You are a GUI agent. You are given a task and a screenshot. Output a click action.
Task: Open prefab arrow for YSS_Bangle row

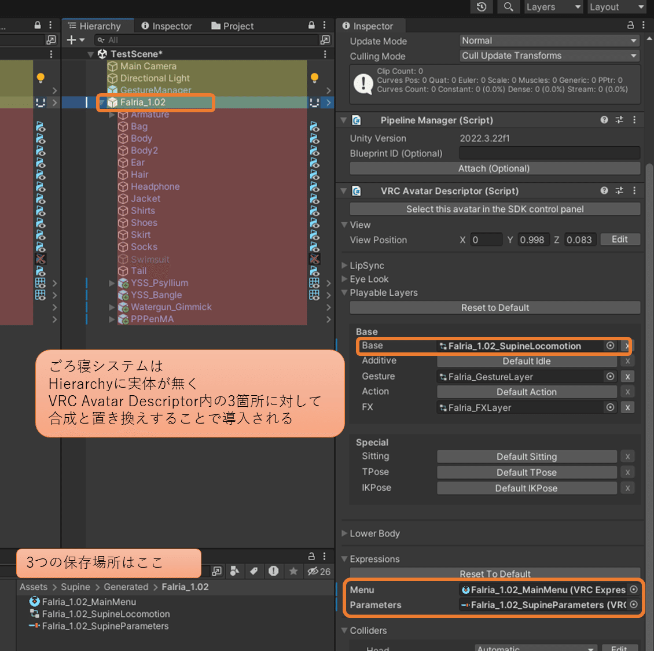(329, 295)
